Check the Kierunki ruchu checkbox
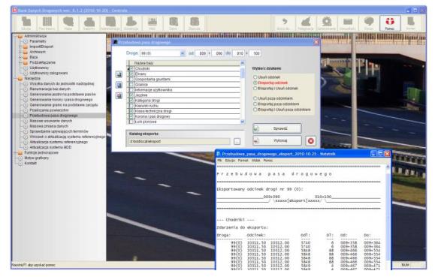Image resolution: width=441 pixels, height=277 pixels. [131, 106]
